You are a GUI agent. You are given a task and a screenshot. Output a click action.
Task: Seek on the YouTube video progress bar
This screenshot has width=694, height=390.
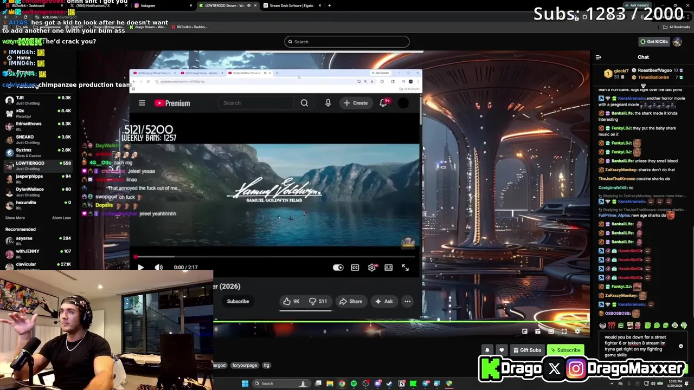point(275,257)
